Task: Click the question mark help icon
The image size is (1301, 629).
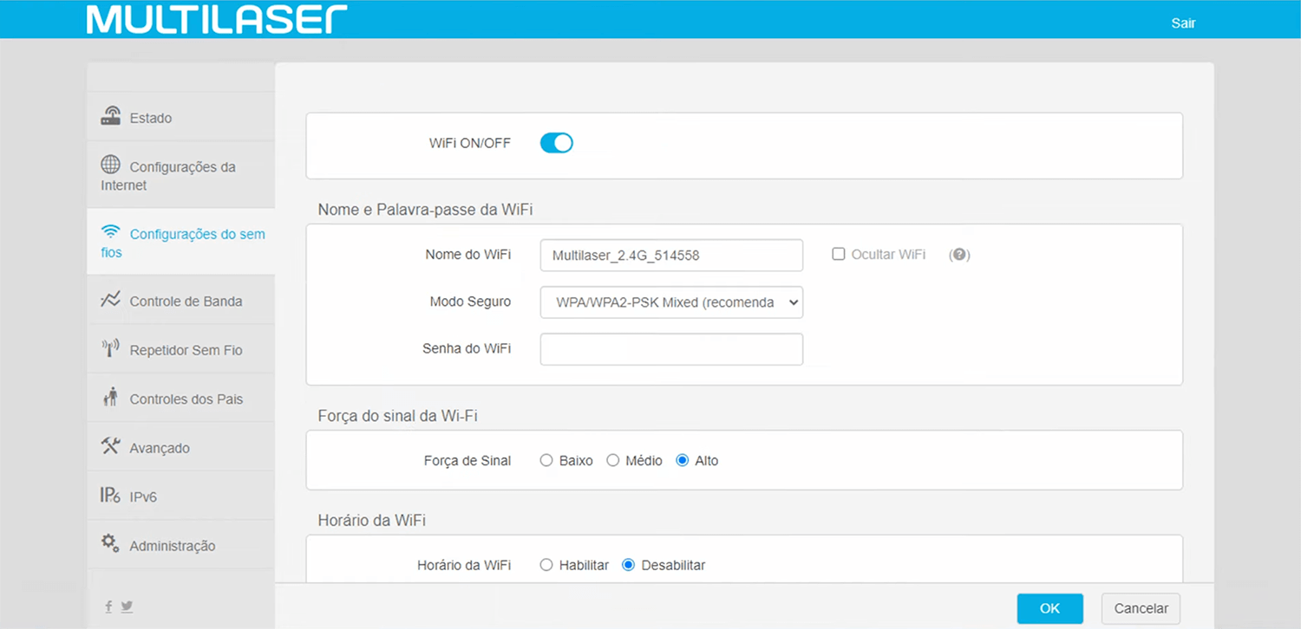Action: (958, 255)
